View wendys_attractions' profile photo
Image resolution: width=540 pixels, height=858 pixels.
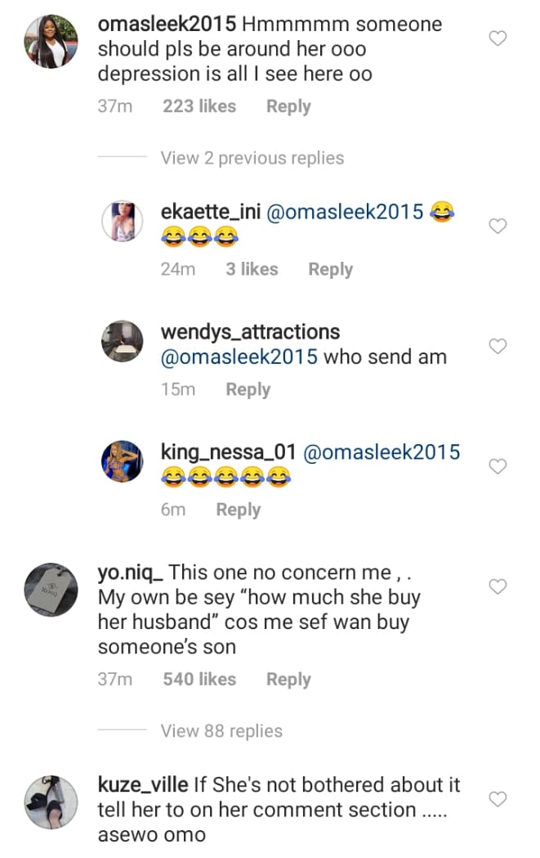point(122,341)
